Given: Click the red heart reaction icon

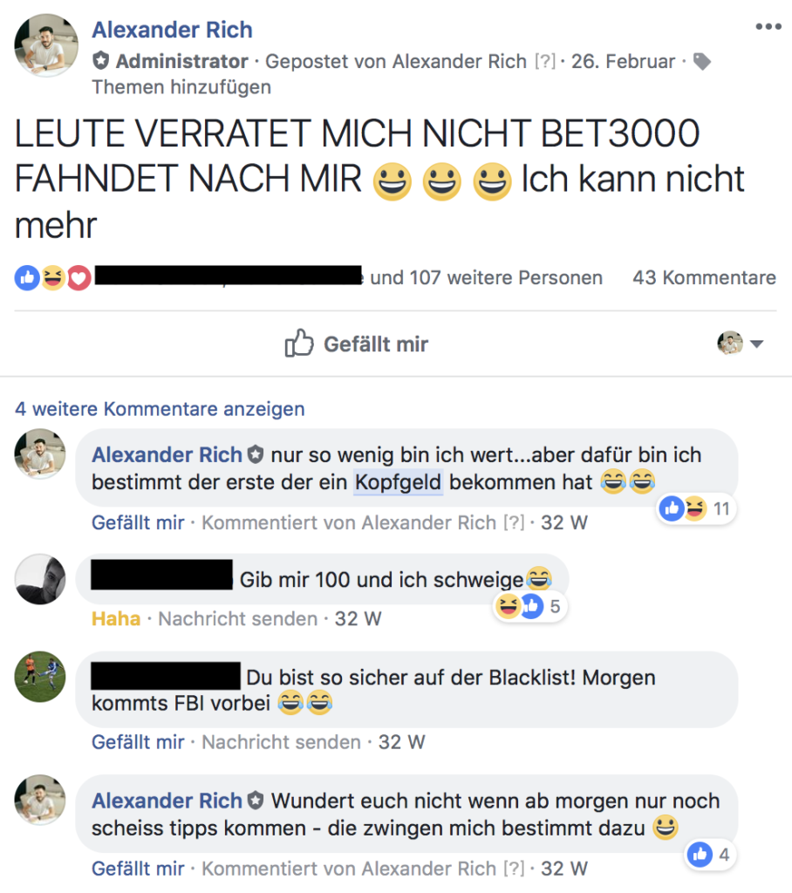Looking at the screenshot, I should tap(79, 278).
